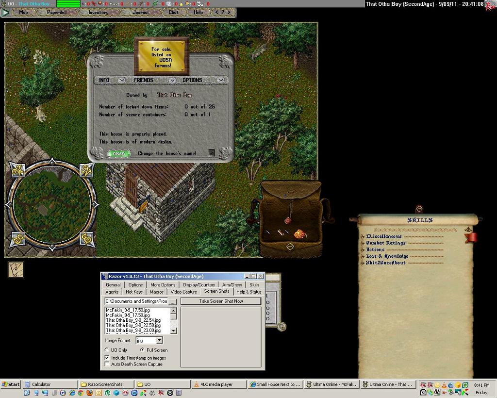Switch to the Macros tab in Razor

click(x=156, y=292)
